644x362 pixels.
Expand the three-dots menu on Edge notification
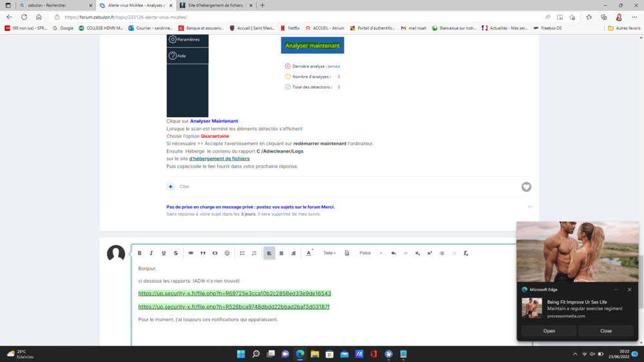tap(616, 290)
